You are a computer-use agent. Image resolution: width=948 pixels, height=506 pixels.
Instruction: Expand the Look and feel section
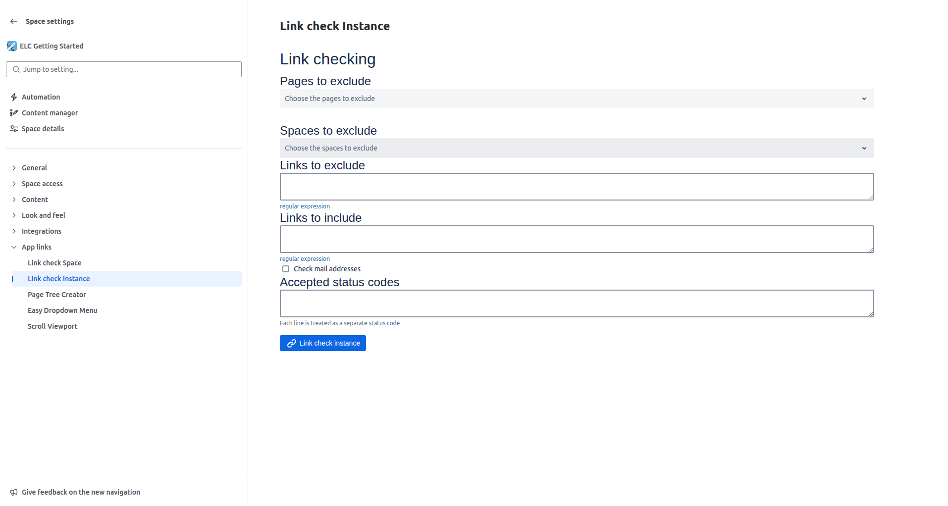tap(14, 215)
